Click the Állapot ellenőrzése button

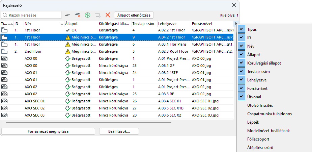pos(134,15)
